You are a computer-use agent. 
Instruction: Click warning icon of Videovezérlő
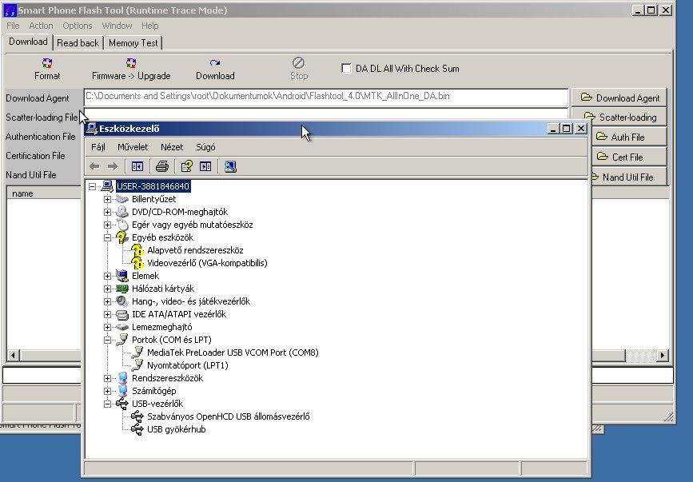(x=137, y=263)
